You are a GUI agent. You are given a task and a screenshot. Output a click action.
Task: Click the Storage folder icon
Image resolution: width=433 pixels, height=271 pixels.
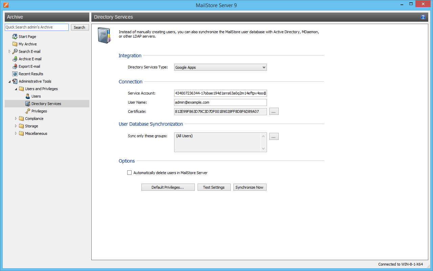pos(21,126)
